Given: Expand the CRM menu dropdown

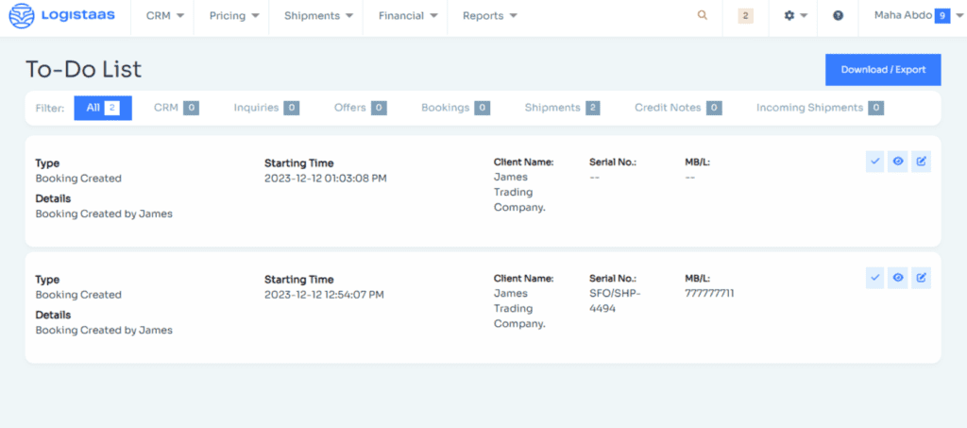Looking at the screenshot, I should pos(164,16).
